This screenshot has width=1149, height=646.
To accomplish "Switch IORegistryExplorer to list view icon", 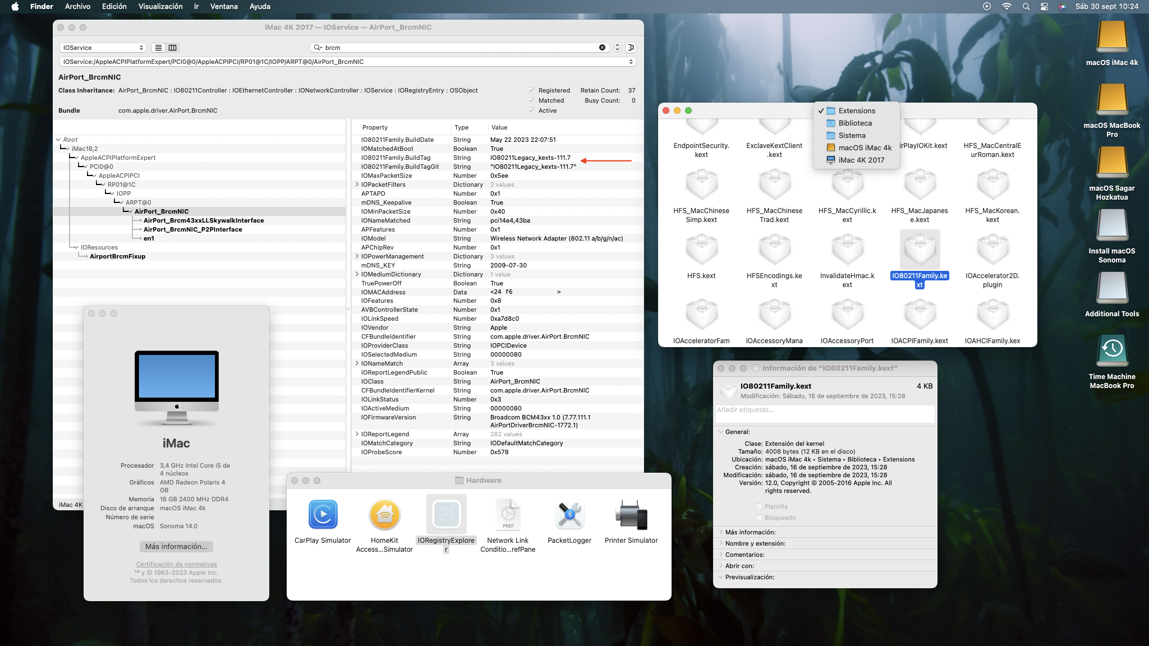I will pyautogui.click(x=159, y=48).
